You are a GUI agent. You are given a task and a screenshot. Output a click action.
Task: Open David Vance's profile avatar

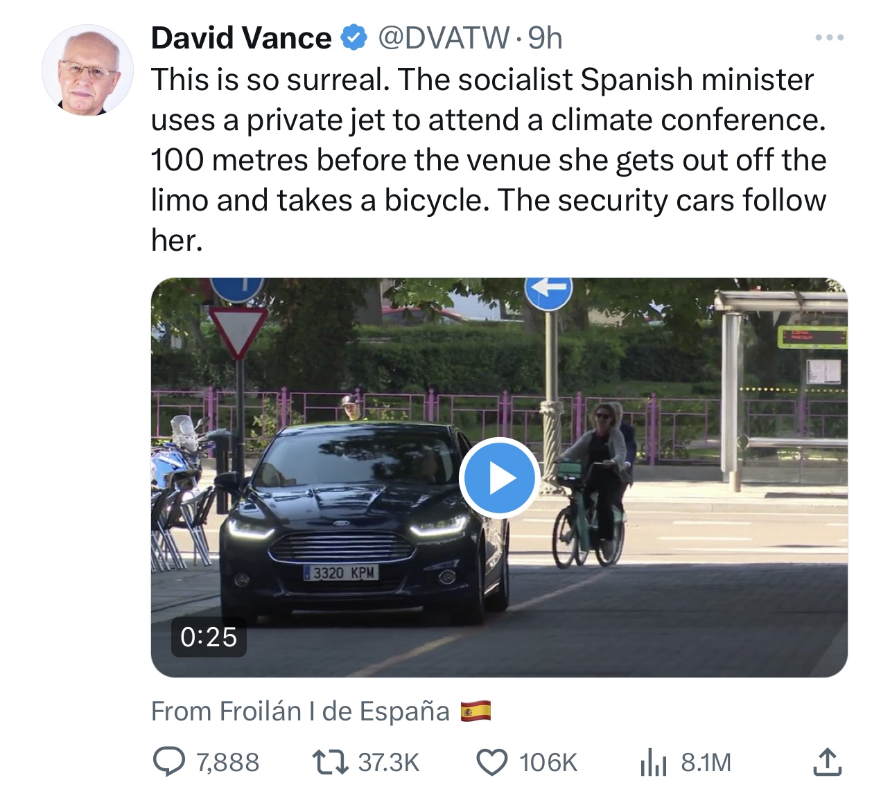pyautogui.click(x=87, y=70)
